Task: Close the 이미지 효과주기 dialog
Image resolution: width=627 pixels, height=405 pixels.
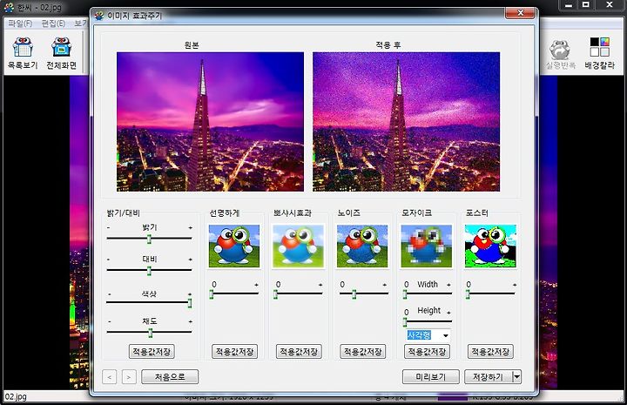Action: [520, 13]
